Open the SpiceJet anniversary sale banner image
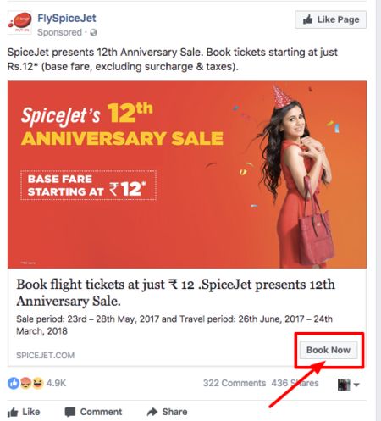381x421 pixels. [x=187, y=174]
